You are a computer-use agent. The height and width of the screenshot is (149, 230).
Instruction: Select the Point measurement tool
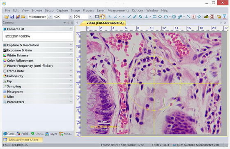124,17
